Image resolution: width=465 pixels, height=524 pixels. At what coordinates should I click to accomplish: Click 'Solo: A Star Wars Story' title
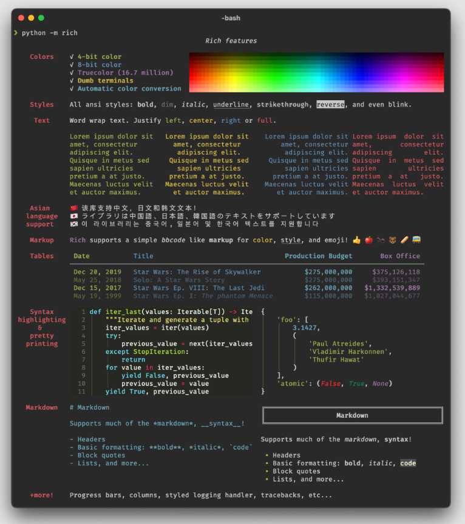[x=179, y=280]
